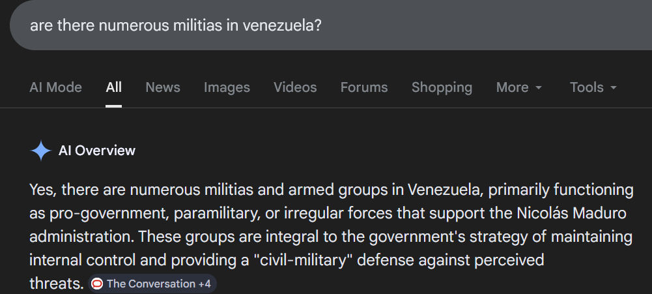Viewport: 652px width, 294px height.
Task: Click the AI Overview answer paragraph
Action: point(326,225)
